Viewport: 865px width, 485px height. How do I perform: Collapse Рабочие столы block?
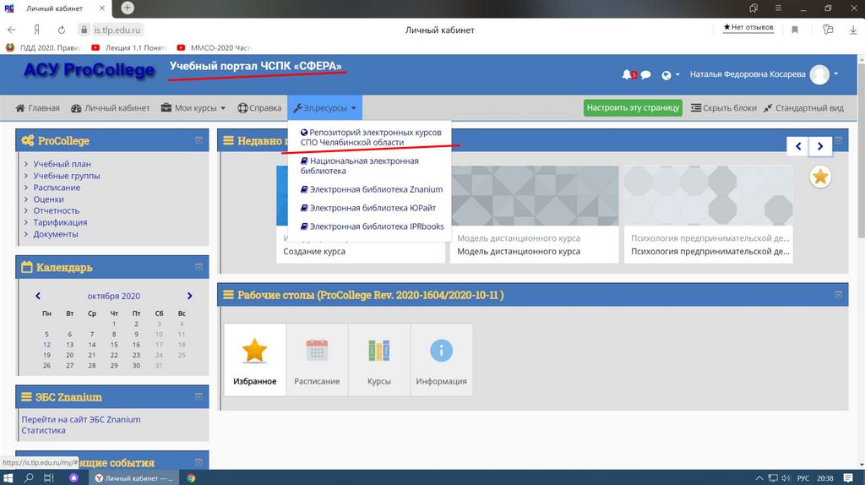point(838,294)
